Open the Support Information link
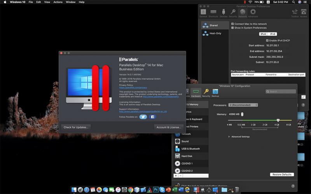The height and width of the screenshot is (194, 311). (x=143, y=111)
